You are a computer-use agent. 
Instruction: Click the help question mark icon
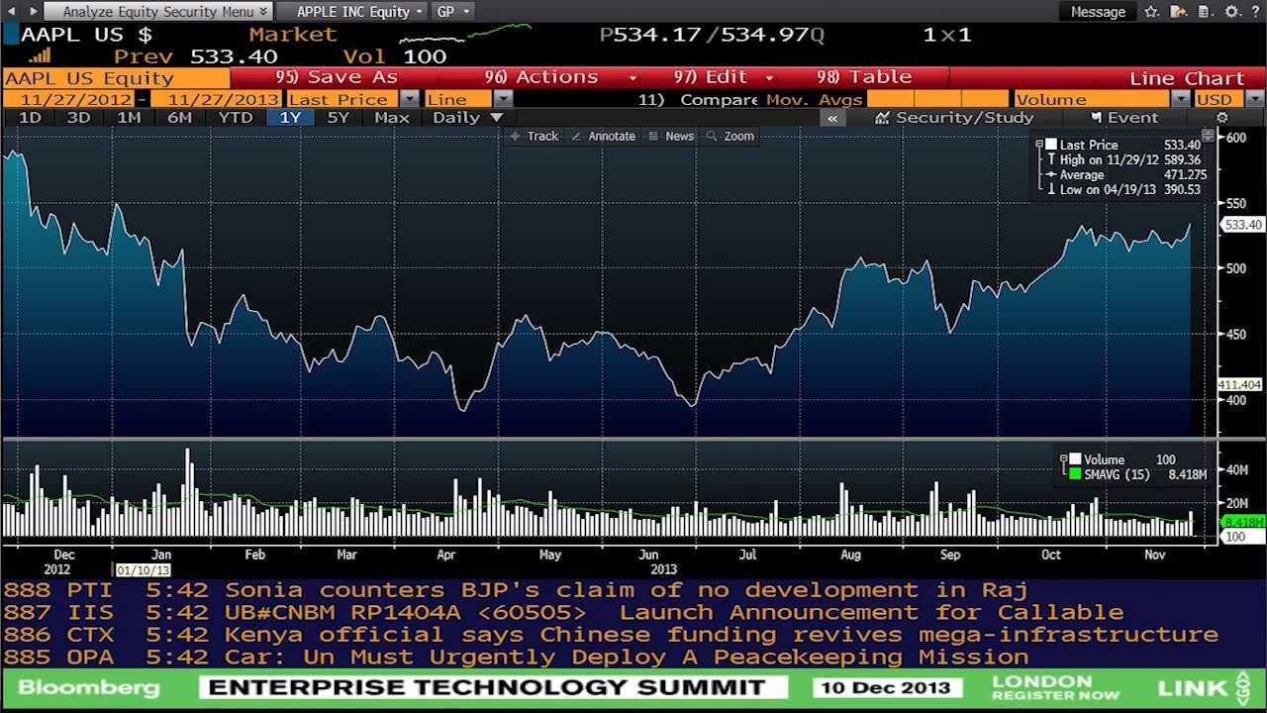pyautogui.click(x=1255, y=12)
